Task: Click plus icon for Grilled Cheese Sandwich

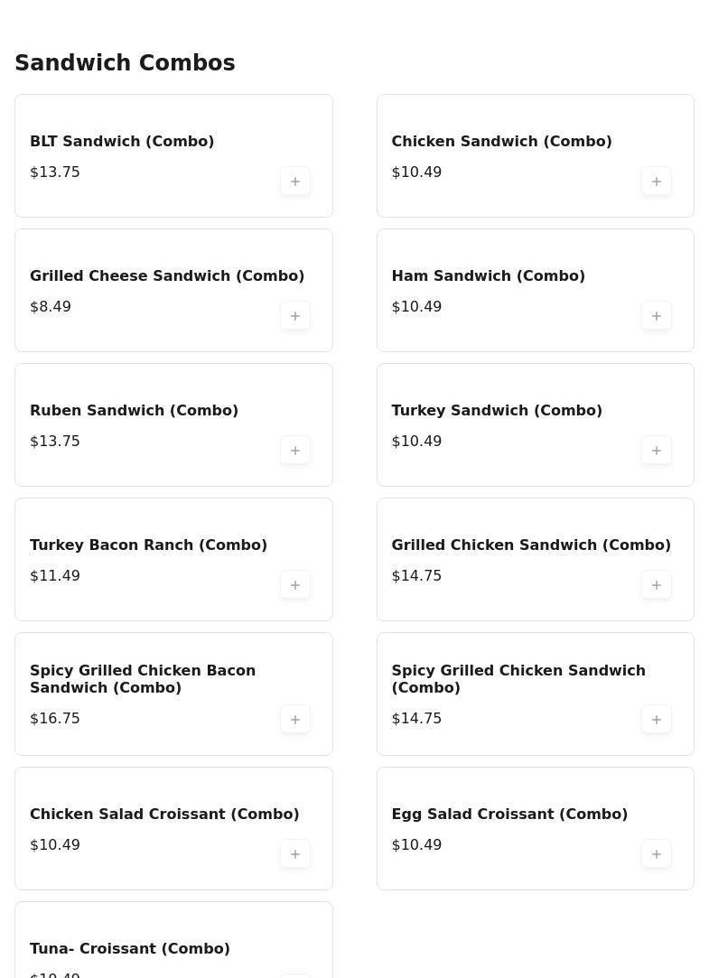Action: [x=295, y=316]
